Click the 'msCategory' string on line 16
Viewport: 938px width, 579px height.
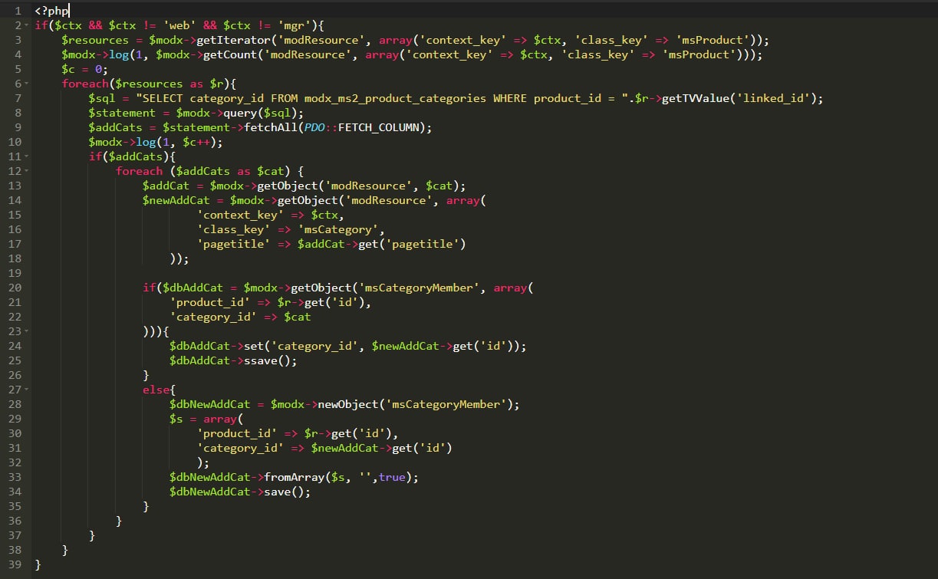(x=338, y=229)
